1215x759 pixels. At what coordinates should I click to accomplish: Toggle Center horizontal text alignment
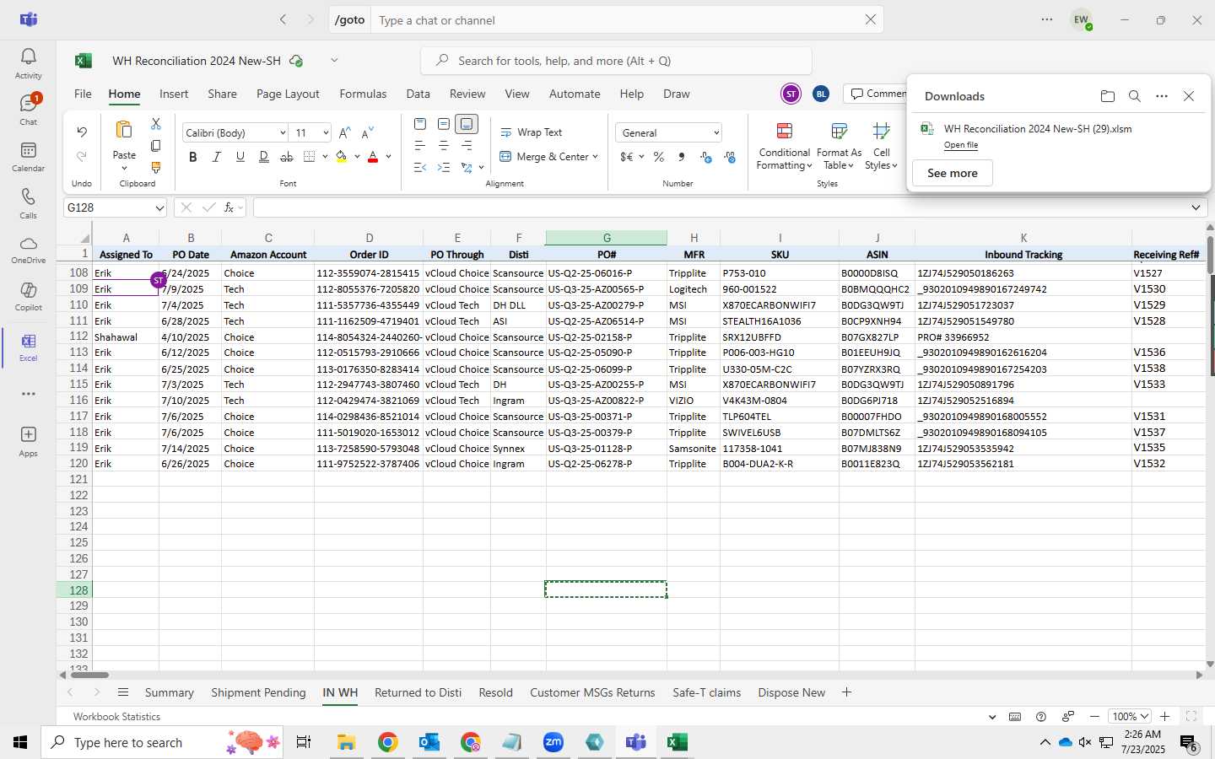tap(444, 146)
